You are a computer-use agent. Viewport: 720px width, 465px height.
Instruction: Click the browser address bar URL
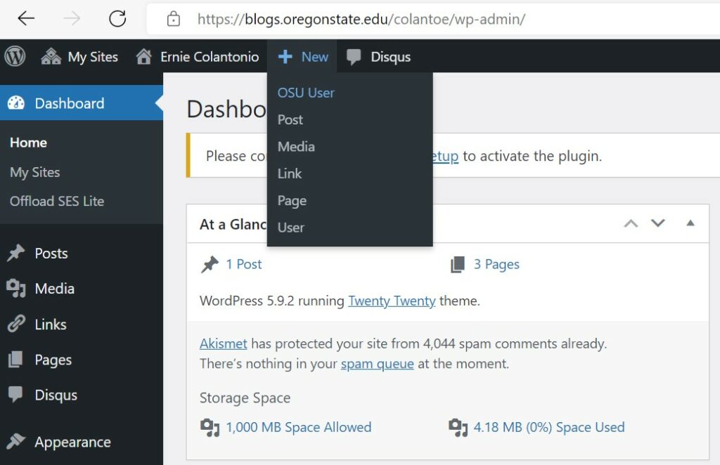[x=361, y=19]
